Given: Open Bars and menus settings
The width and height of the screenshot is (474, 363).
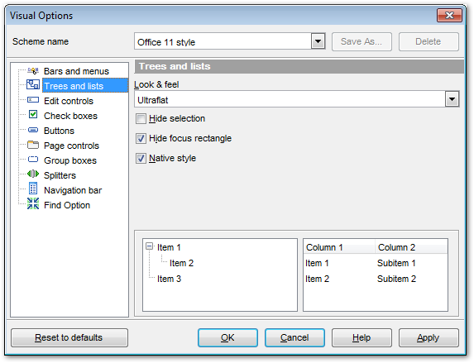Looking at the screenshot, I should [76, 71].
